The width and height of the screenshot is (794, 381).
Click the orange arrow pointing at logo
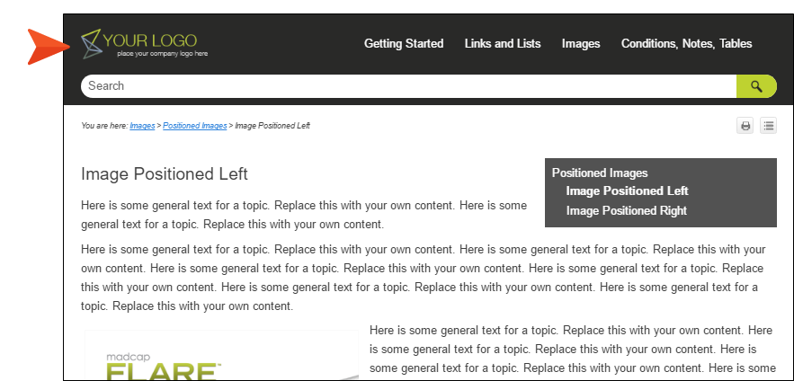(x=49, y=47)
